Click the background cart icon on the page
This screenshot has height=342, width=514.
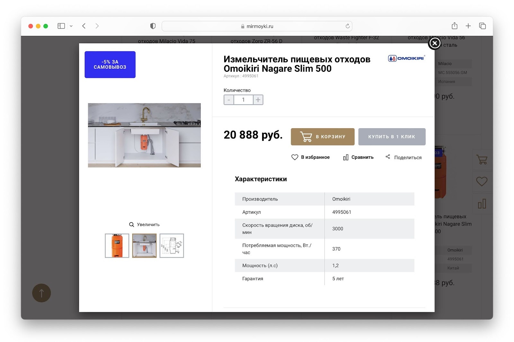(482, 159)
